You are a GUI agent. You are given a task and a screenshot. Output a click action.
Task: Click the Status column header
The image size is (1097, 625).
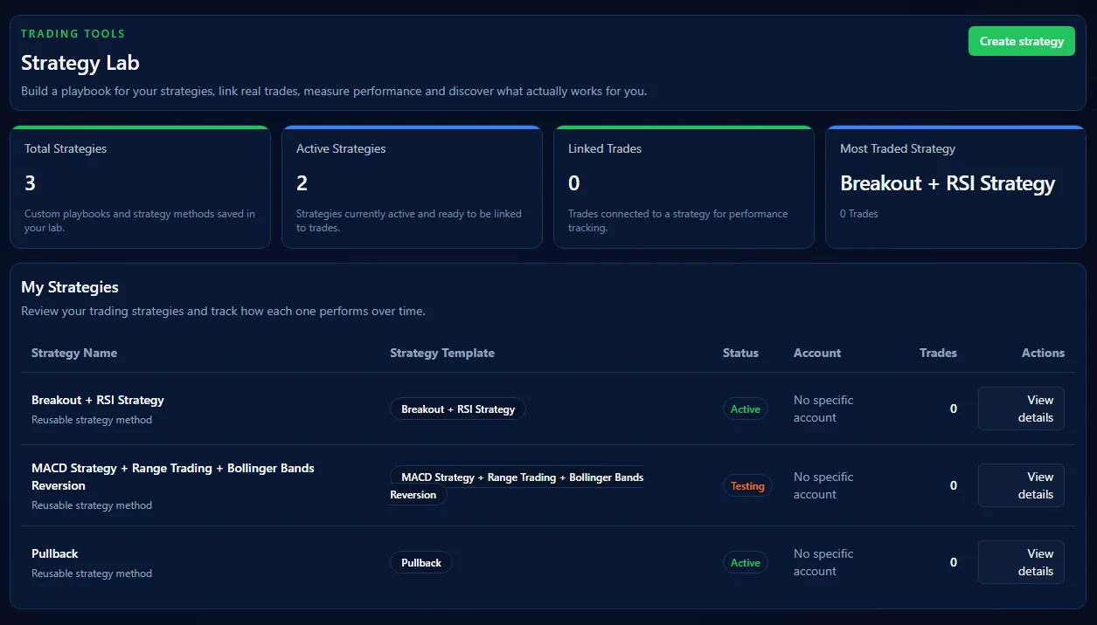740,353
